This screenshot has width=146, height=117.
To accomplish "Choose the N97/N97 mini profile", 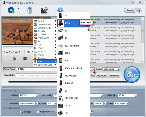I will 74,46.
